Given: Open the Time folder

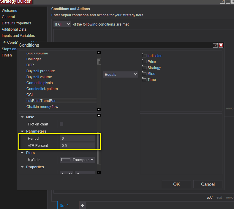Looking at the screenshot, I should tap(149, 80).
